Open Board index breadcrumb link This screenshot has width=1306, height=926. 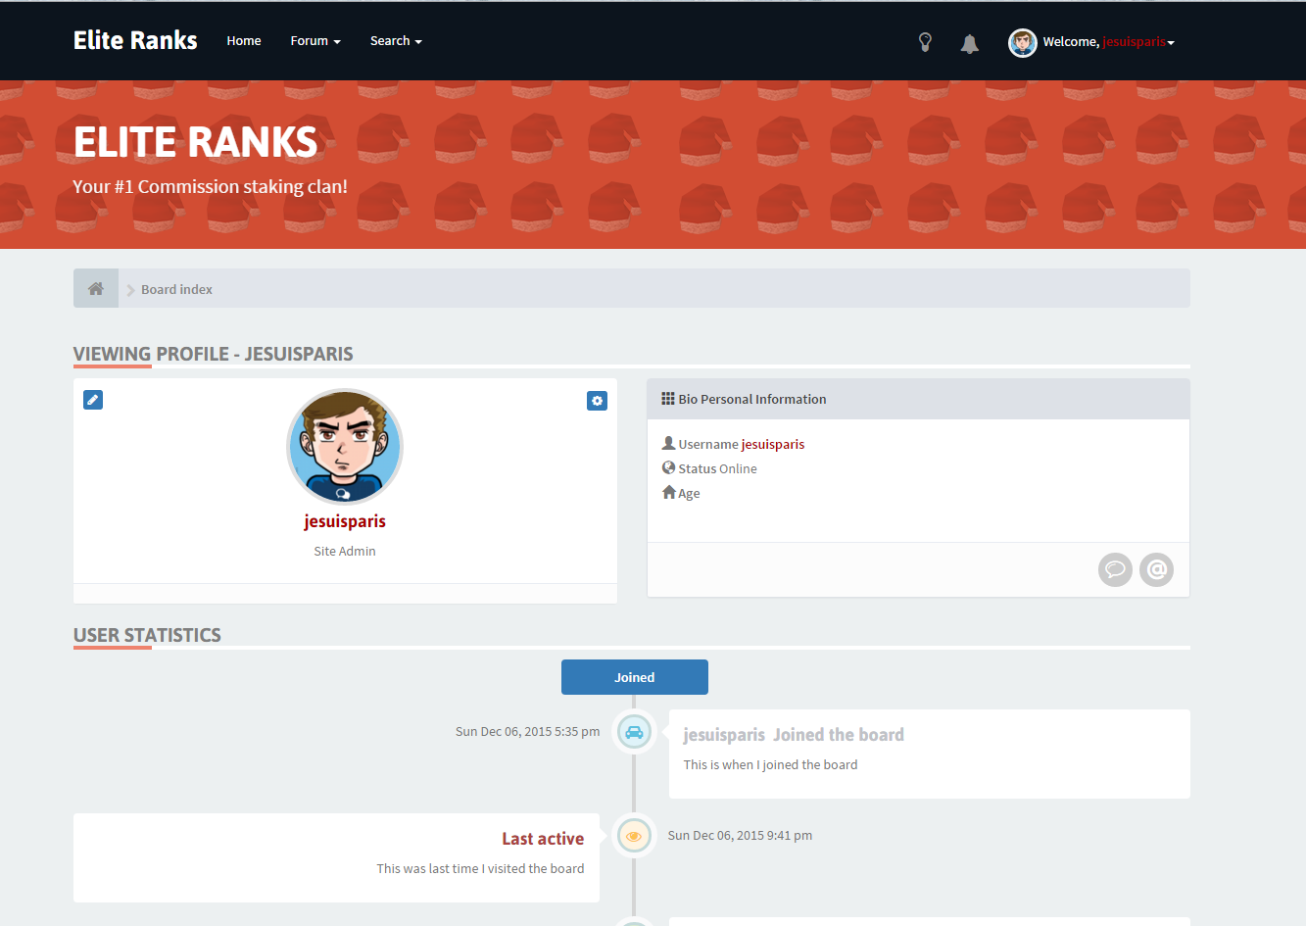pyautogui.click(x=176, y=289)
